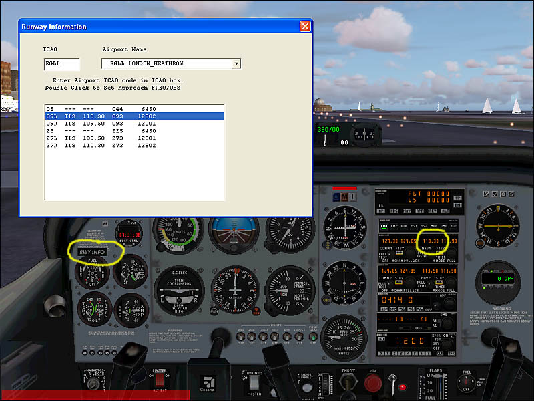Select runway 27L ILS 109.50 row
Screen dimensions: 534x401
135,138
